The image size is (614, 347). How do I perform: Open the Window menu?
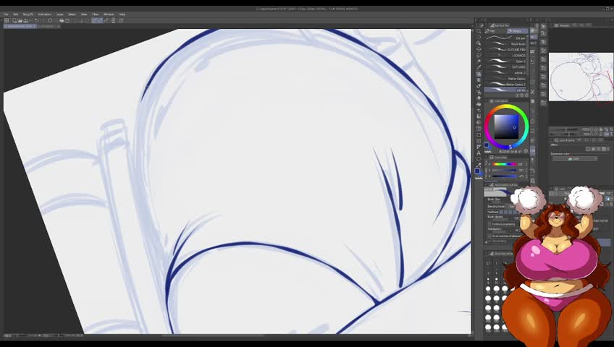[109, 14]
